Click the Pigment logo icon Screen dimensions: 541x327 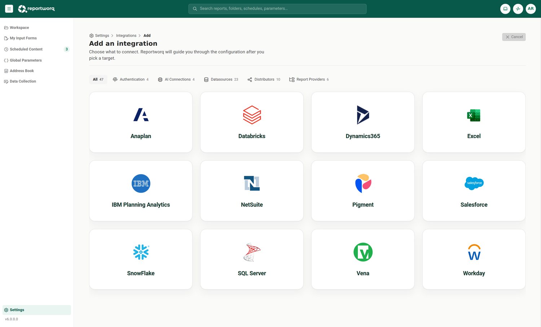coord(363,183)
